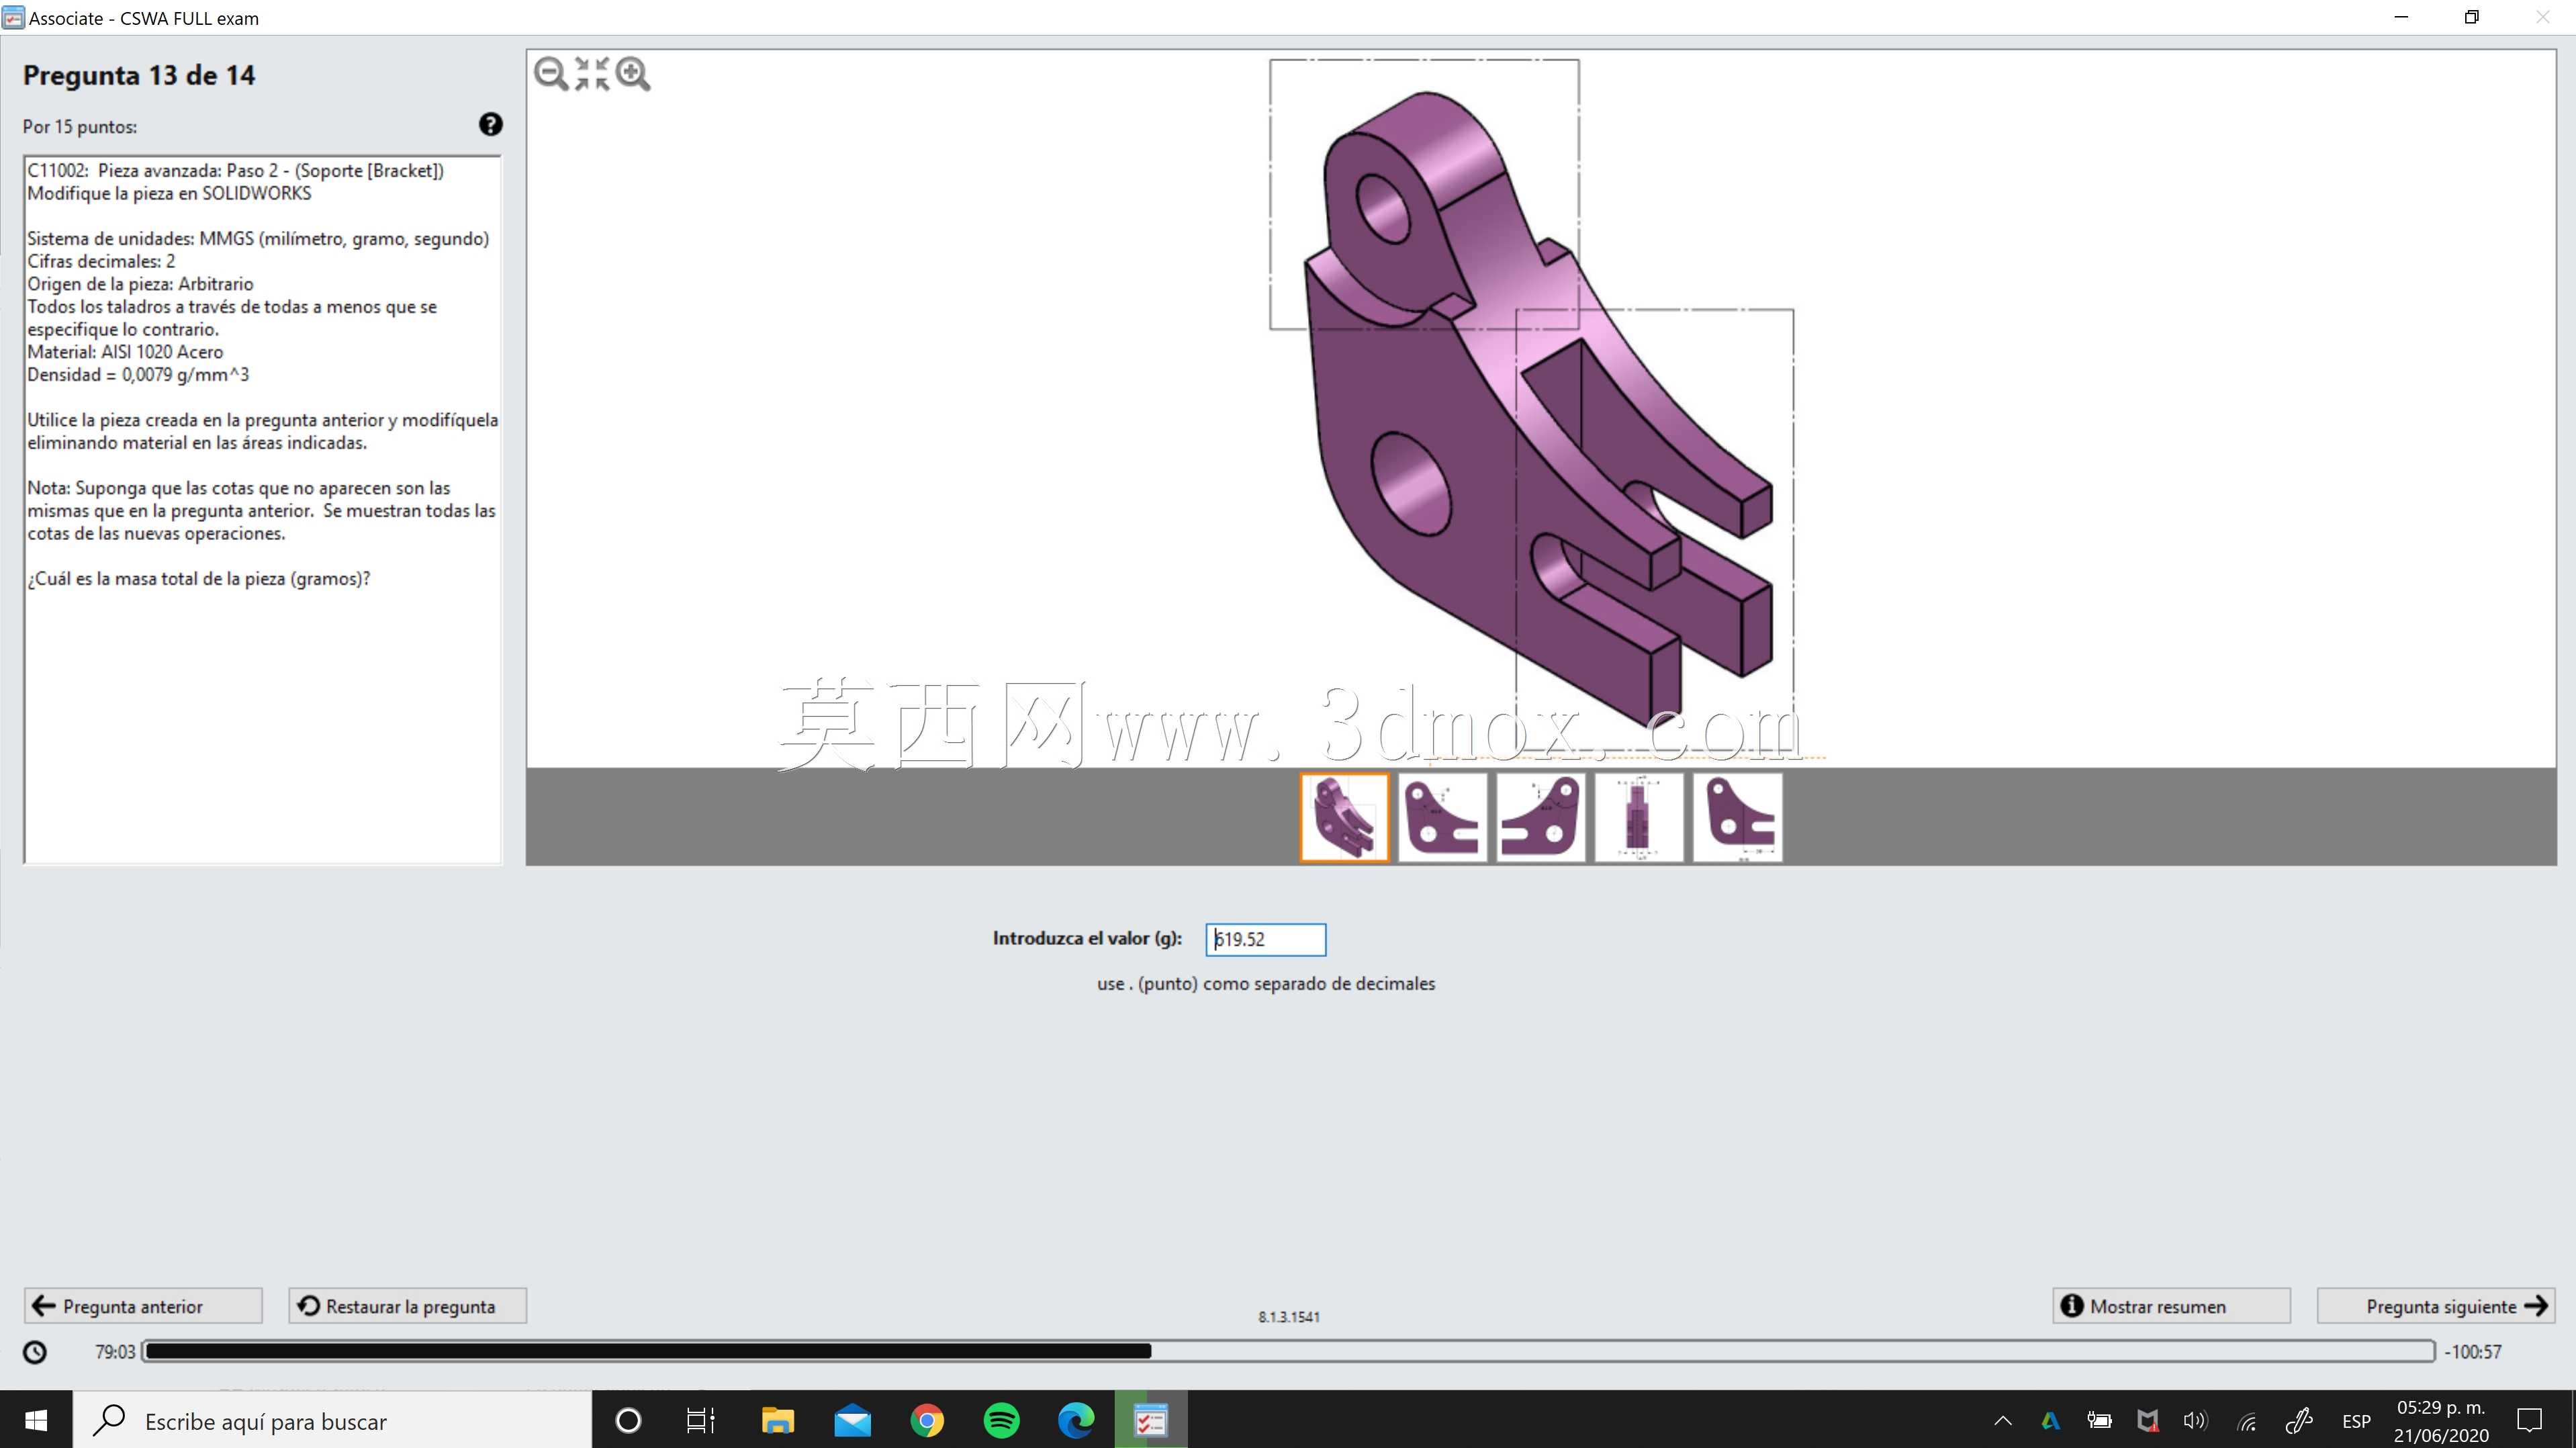The height and width of the screenshot is (1448, 2576).
Task: Open Microsoft Edge from taskbar
Action: pos(1076,1420)
